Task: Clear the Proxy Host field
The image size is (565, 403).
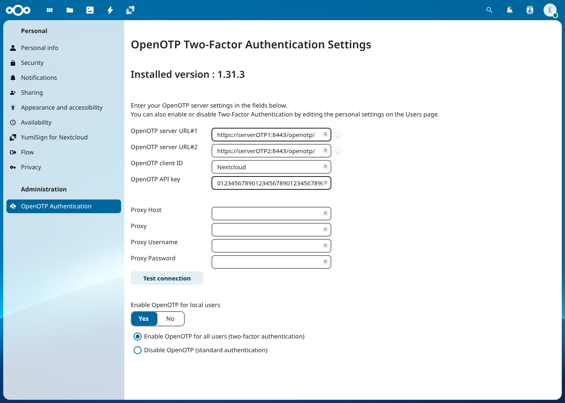Action: tap(325, 213)
